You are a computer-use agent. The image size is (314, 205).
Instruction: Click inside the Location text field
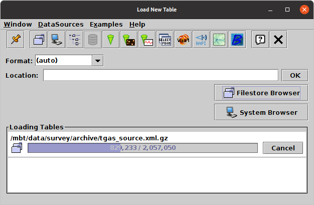pos(161,76)
